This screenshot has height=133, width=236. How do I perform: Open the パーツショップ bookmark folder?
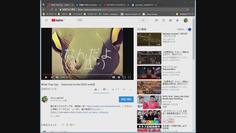tap(76, 14)
